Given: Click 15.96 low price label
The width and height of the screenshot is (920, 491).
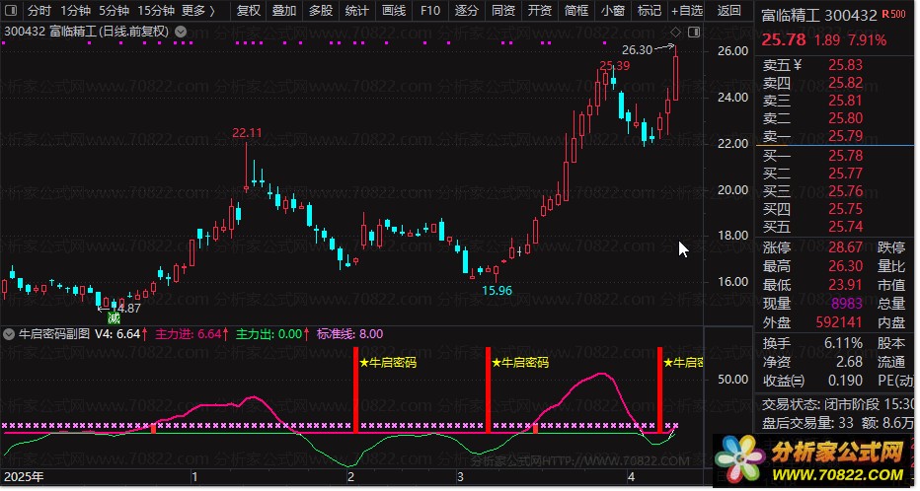Looking at the screenshot, I should pyautogui.click(x=497, y=290).
